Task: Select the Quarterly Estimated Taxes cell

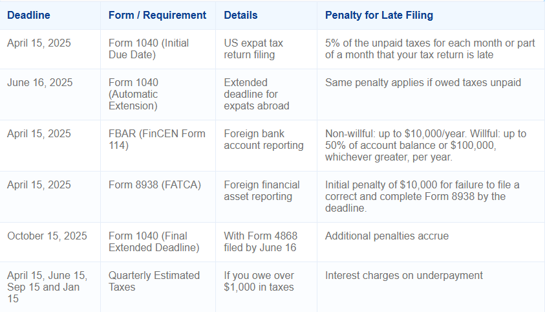Action: click(x=154, y=281)
